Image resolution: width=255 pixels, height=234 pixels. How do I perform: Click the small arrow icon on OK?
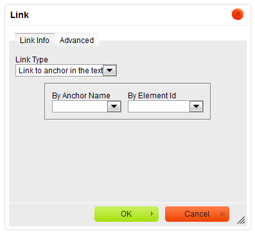(152, 214)
